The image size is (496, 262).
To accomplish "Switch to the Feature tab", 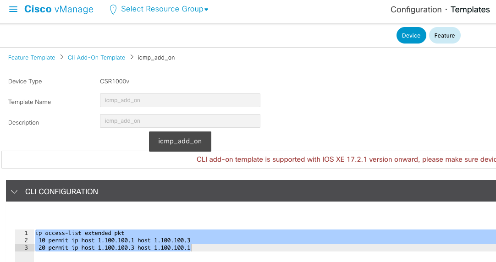I will (444, 36).
